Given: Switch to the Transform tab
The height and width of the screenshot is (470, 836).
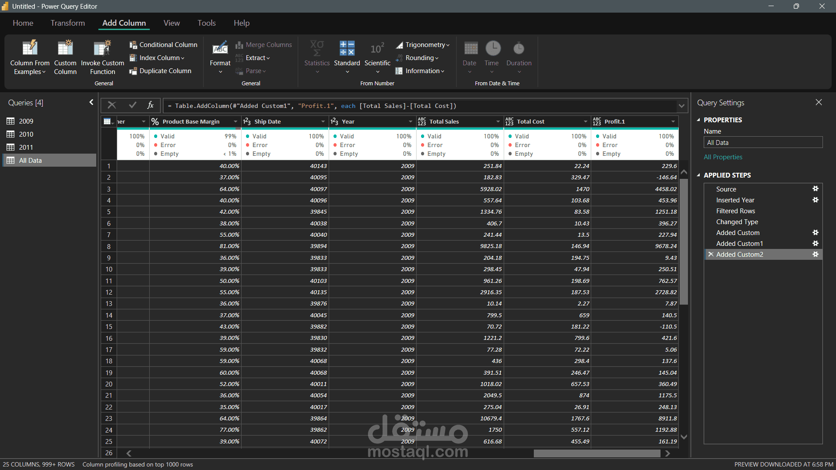Looking at the screenshot, I should 67,23.
